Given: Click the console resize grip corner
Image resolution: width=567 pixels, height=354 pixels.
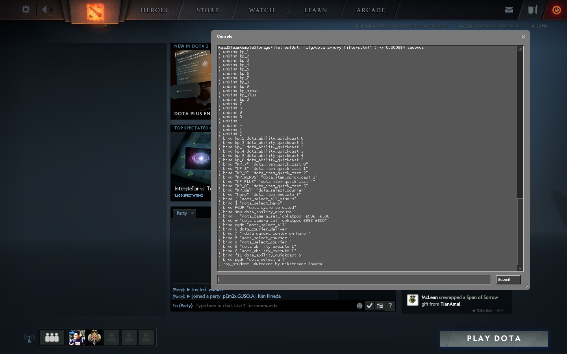Looking at the screenshot, I should [x=526, y=286].
